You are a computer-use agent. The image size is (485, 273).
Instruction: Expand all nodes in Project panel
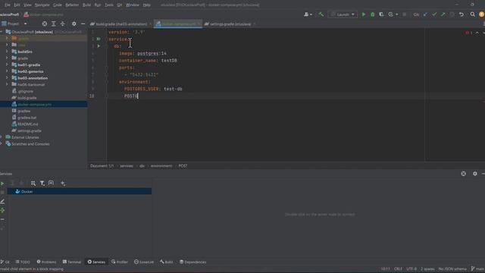tap(54, 24)
